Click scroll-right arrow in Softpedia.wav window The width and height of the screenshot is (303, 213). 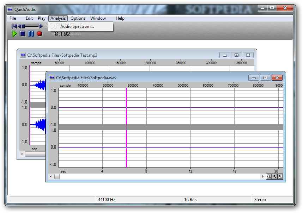coord(263,176)
